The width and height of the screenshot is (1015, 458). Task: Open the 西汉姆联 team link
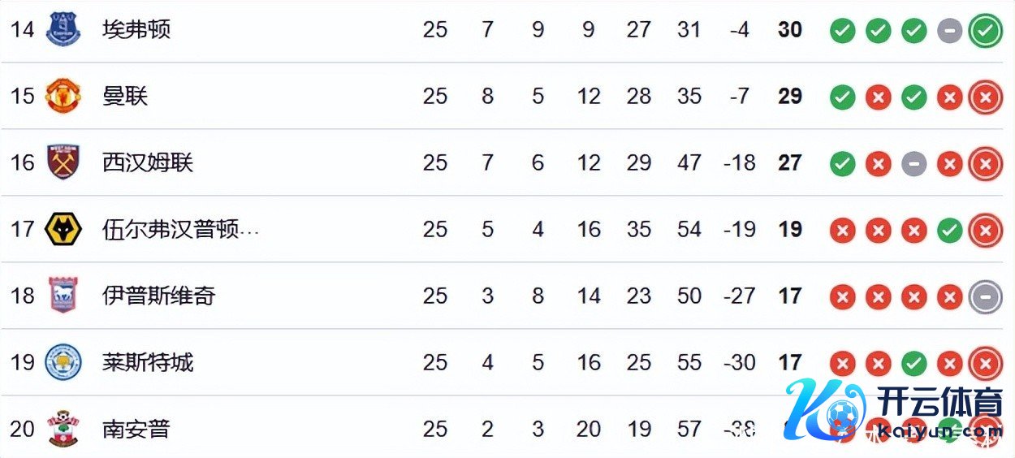point(148,162)
